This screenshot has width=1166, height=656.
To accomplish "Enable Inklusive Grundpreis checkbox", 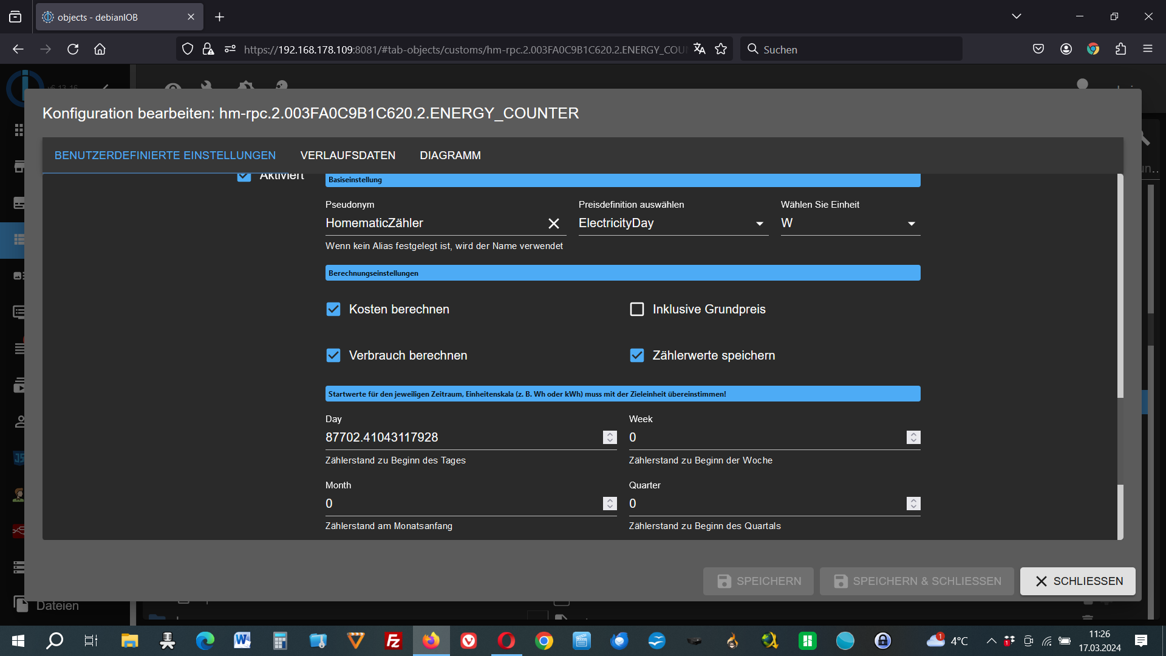I will 636,309.
